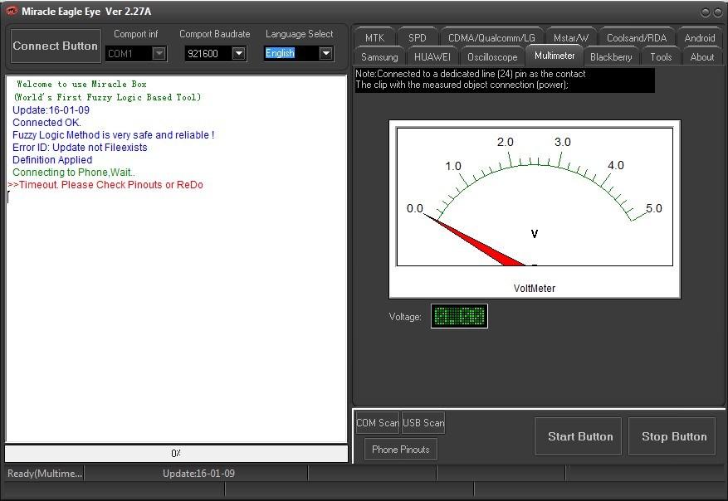Open the Android tab
728x501 pixels.
coord(699,38)
